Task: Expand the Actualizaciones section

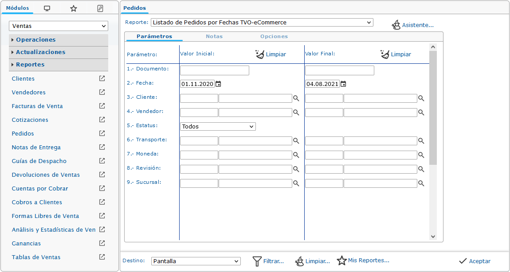Action: 59,52
